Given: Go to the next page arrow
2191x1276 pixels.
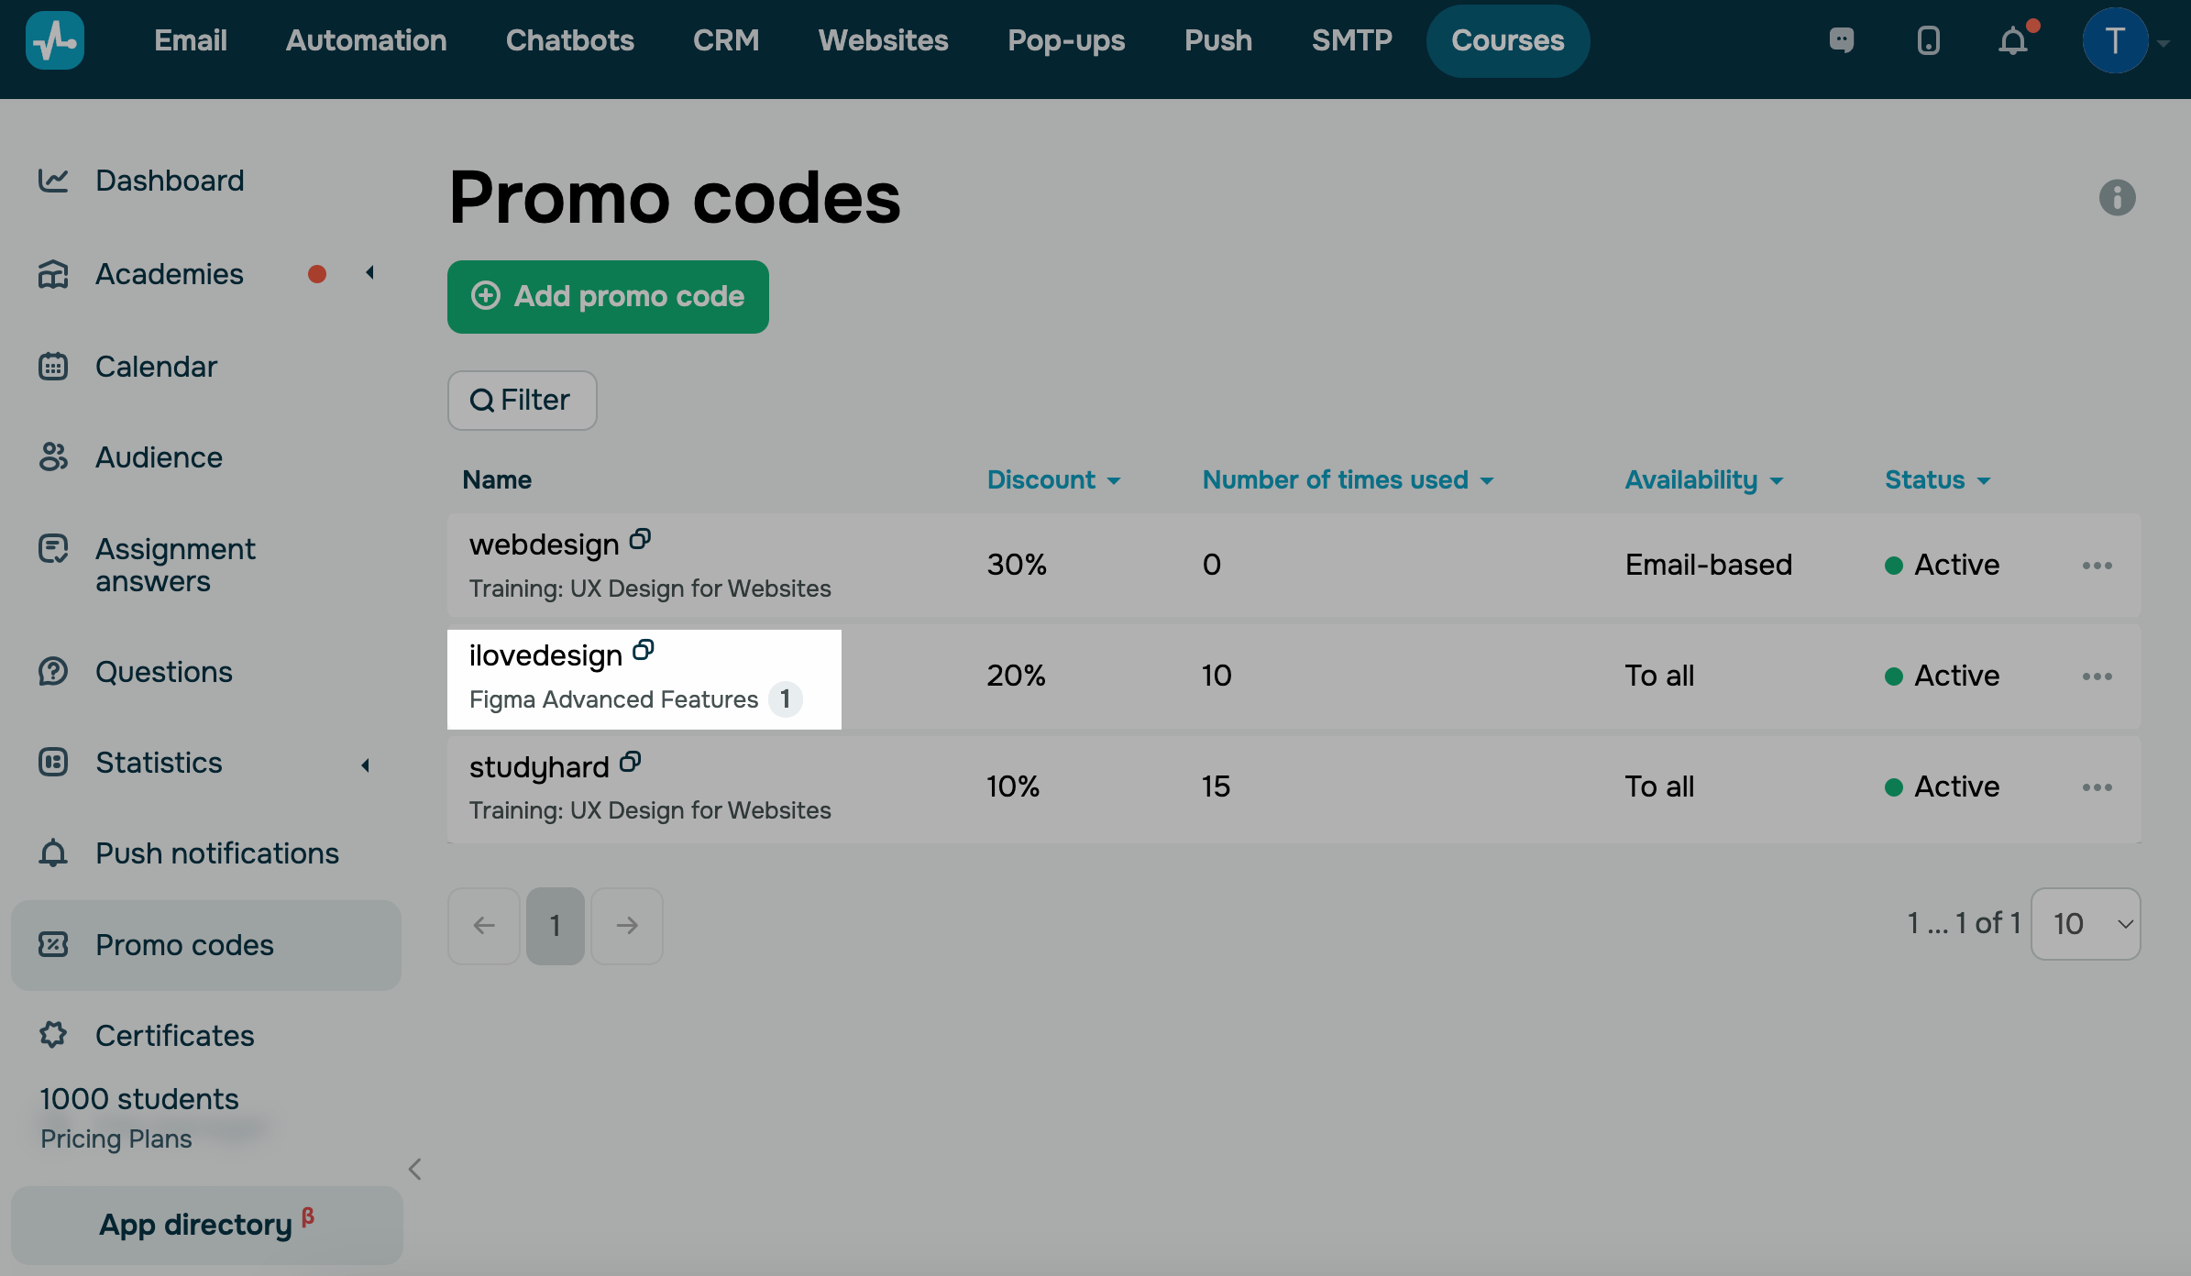Looking at the screenshot, I should [x=627, y=926].
